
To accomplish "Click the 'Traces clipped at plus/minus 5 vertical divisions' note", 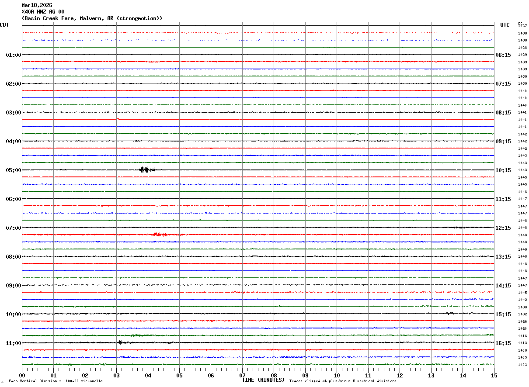I will [343, 381].
